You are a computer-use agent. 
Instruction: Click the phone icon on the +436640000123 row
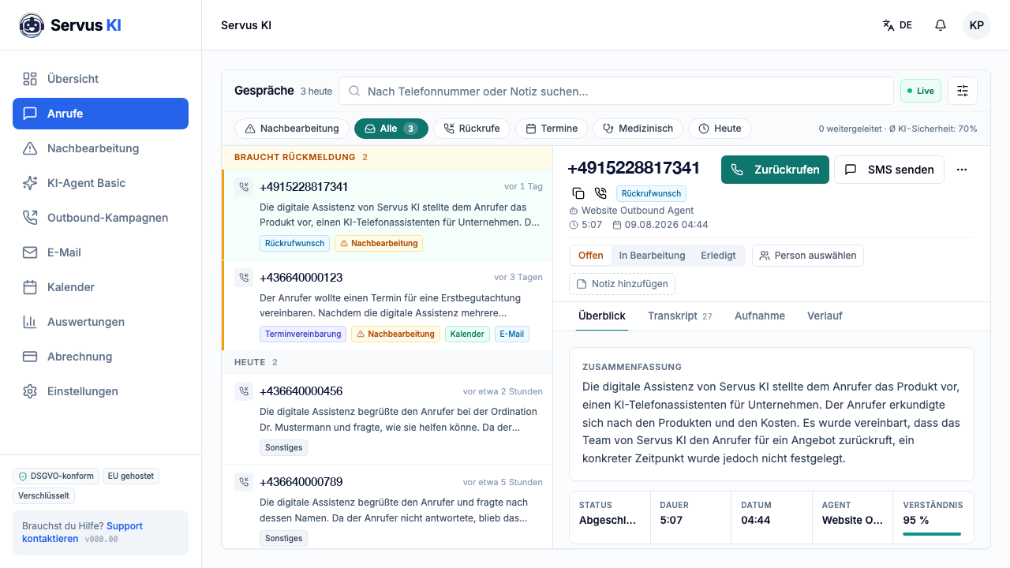point(244,278)
